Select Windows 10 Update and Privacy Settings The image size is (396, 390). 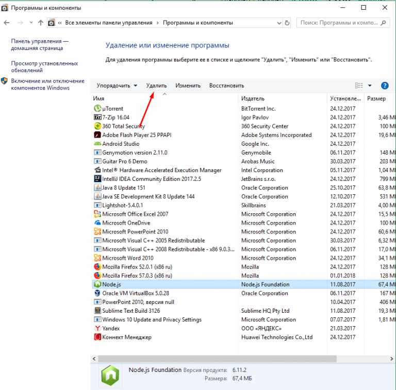coord(243,319)
